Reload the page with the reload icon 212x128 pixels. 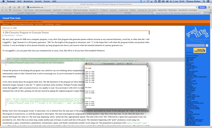197,7
